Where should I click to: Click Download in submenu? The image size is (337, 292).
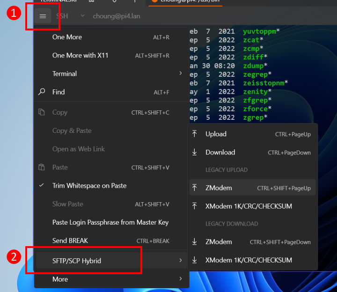[x=253, y=153]
